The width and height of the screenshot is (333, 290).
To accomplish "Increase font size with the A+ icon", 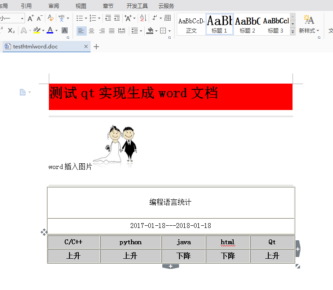I will pyautogui.click(x=31, y=18).
